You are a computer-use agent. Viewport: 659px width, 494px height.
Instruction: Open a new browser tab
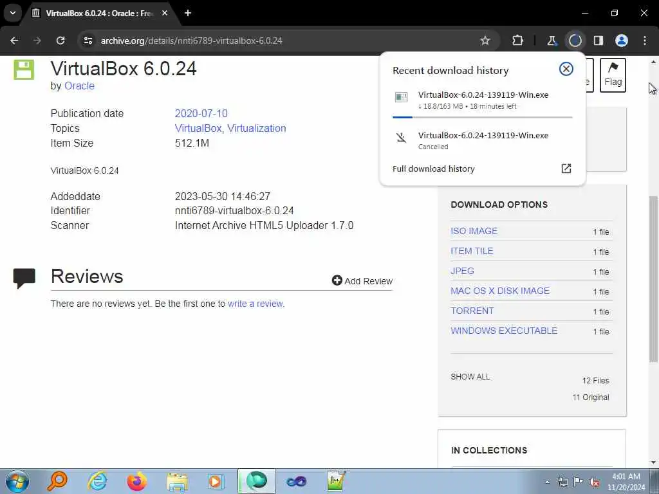(x=188, y=13)
